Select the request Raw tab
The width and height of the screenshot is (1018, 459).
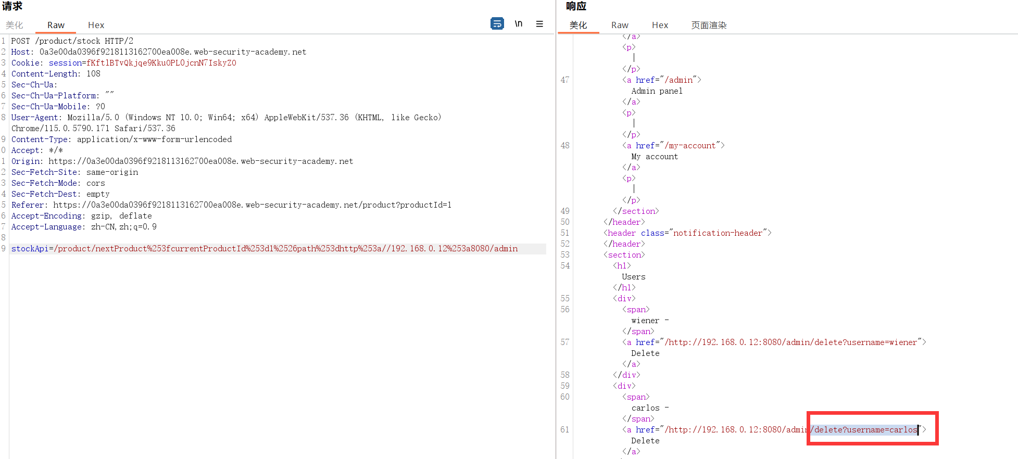[56, 25]
